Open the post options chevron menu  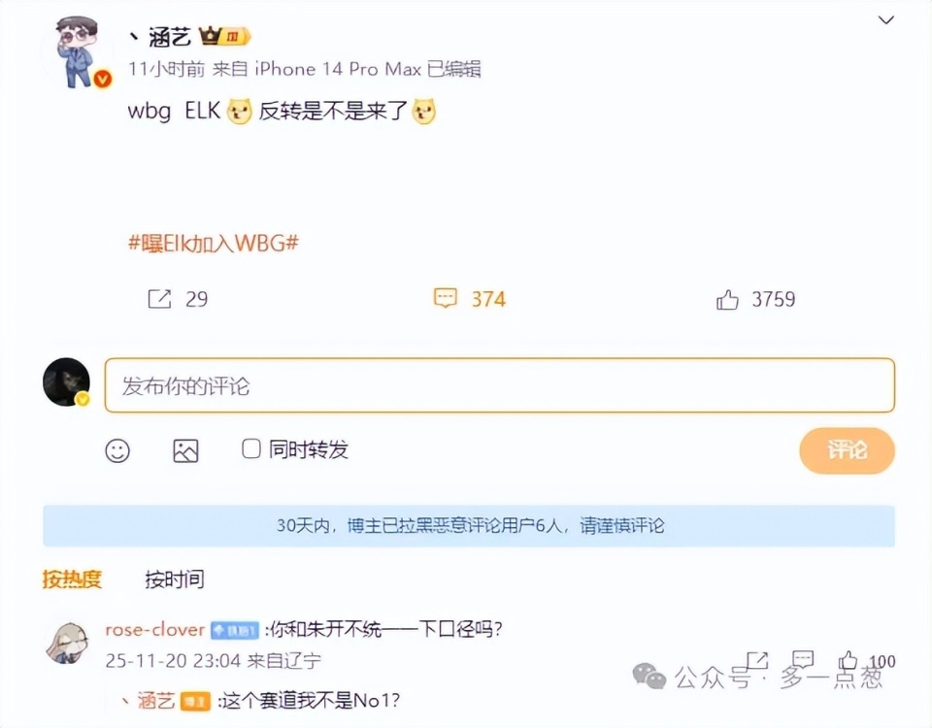(x=885, y=20)
